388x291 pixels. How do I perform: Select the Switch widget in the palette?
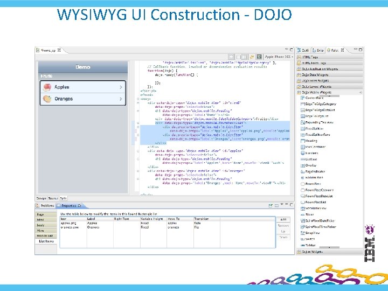[308, 239]
